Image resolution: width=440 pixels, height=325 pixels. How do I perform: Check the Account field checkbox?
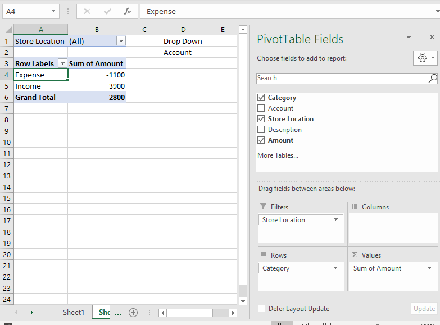pos(261,108)
